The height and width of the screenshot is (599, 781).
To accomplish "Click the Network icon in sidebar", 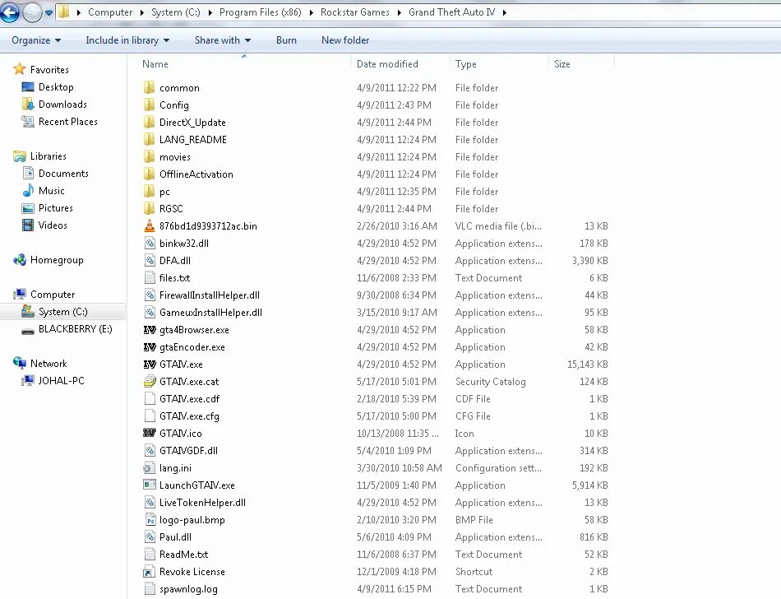I will tap(20, 363).
